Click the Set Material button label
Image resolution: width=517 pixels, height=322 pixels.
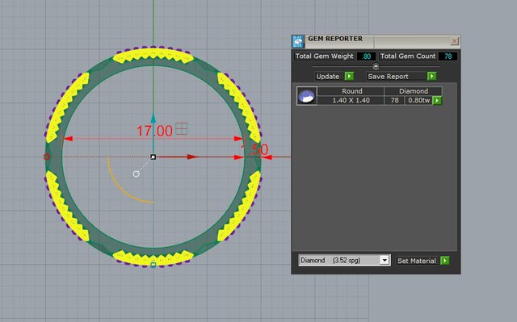click(x=417, y=261)
